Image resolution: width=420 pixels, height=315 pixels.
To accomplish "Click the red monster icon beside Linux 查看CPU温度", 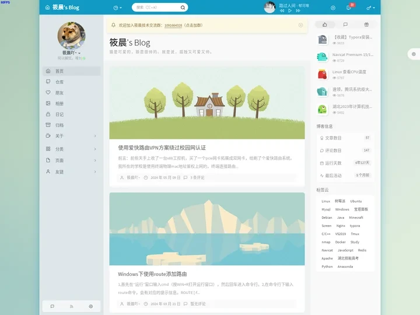I will pos(323,74).
